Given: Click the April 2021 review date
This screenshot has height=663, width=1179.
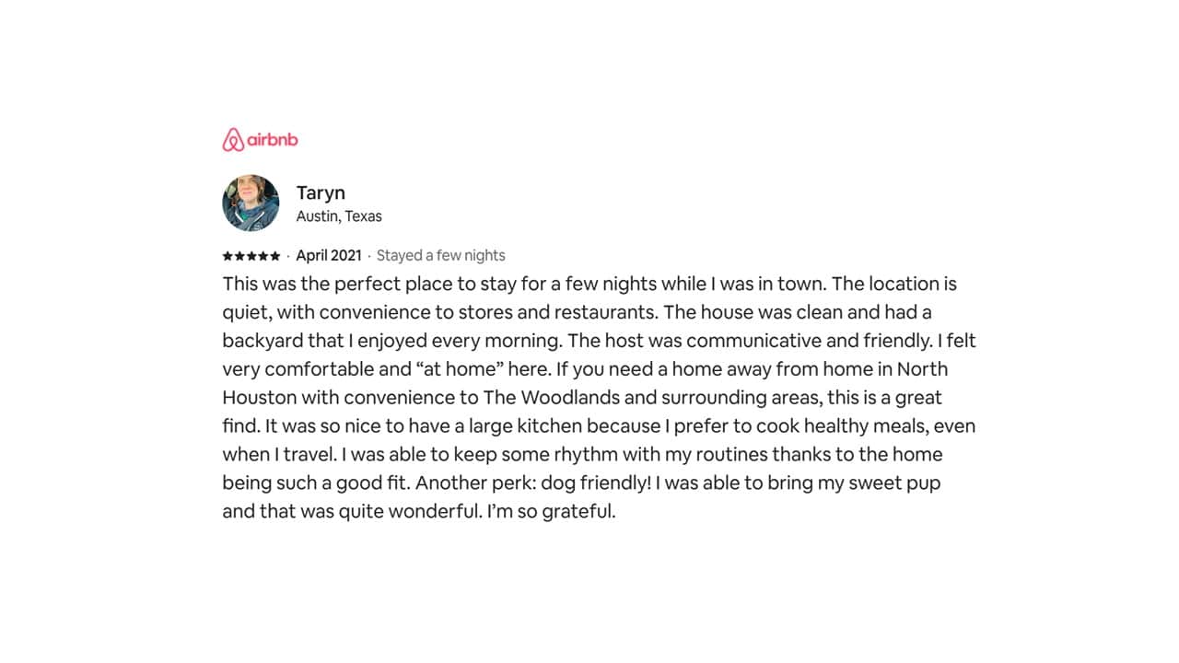Looking at the screenshot, I should coord(329,256).
